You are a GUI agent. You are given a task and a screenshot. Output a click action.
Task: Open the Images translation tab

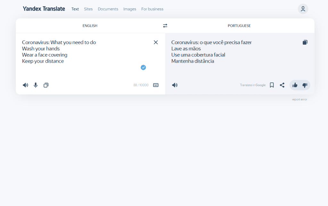pos(130,9)
